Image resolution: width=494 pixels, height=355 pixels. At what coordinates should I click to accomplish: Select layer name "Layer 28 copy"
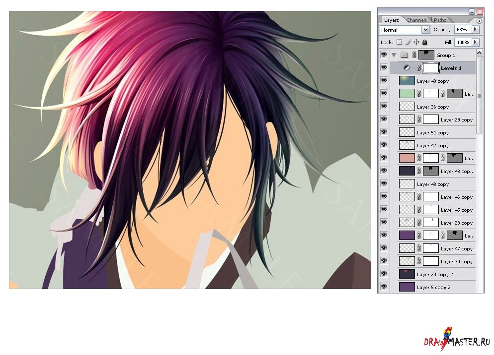tap(457, 223)
